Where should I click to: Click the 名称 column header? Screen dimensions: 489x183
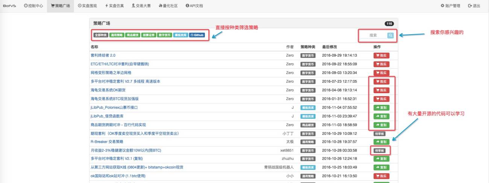point(94,47)
